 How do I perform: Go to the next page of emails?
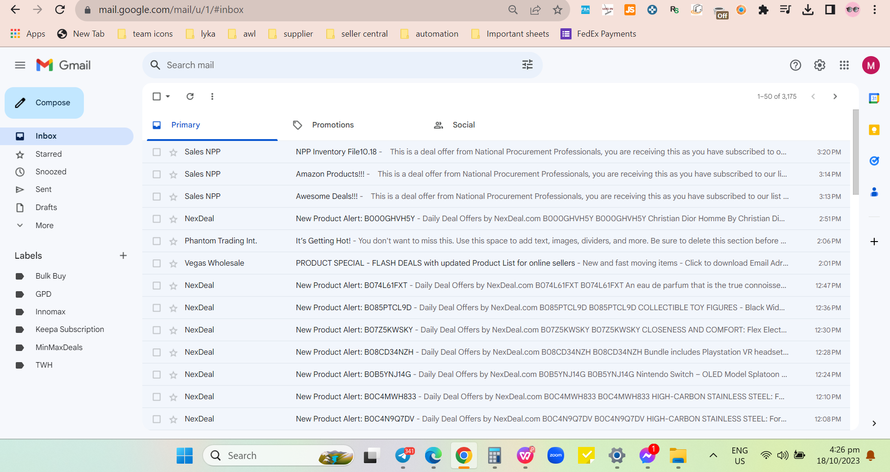click(835, 96)
